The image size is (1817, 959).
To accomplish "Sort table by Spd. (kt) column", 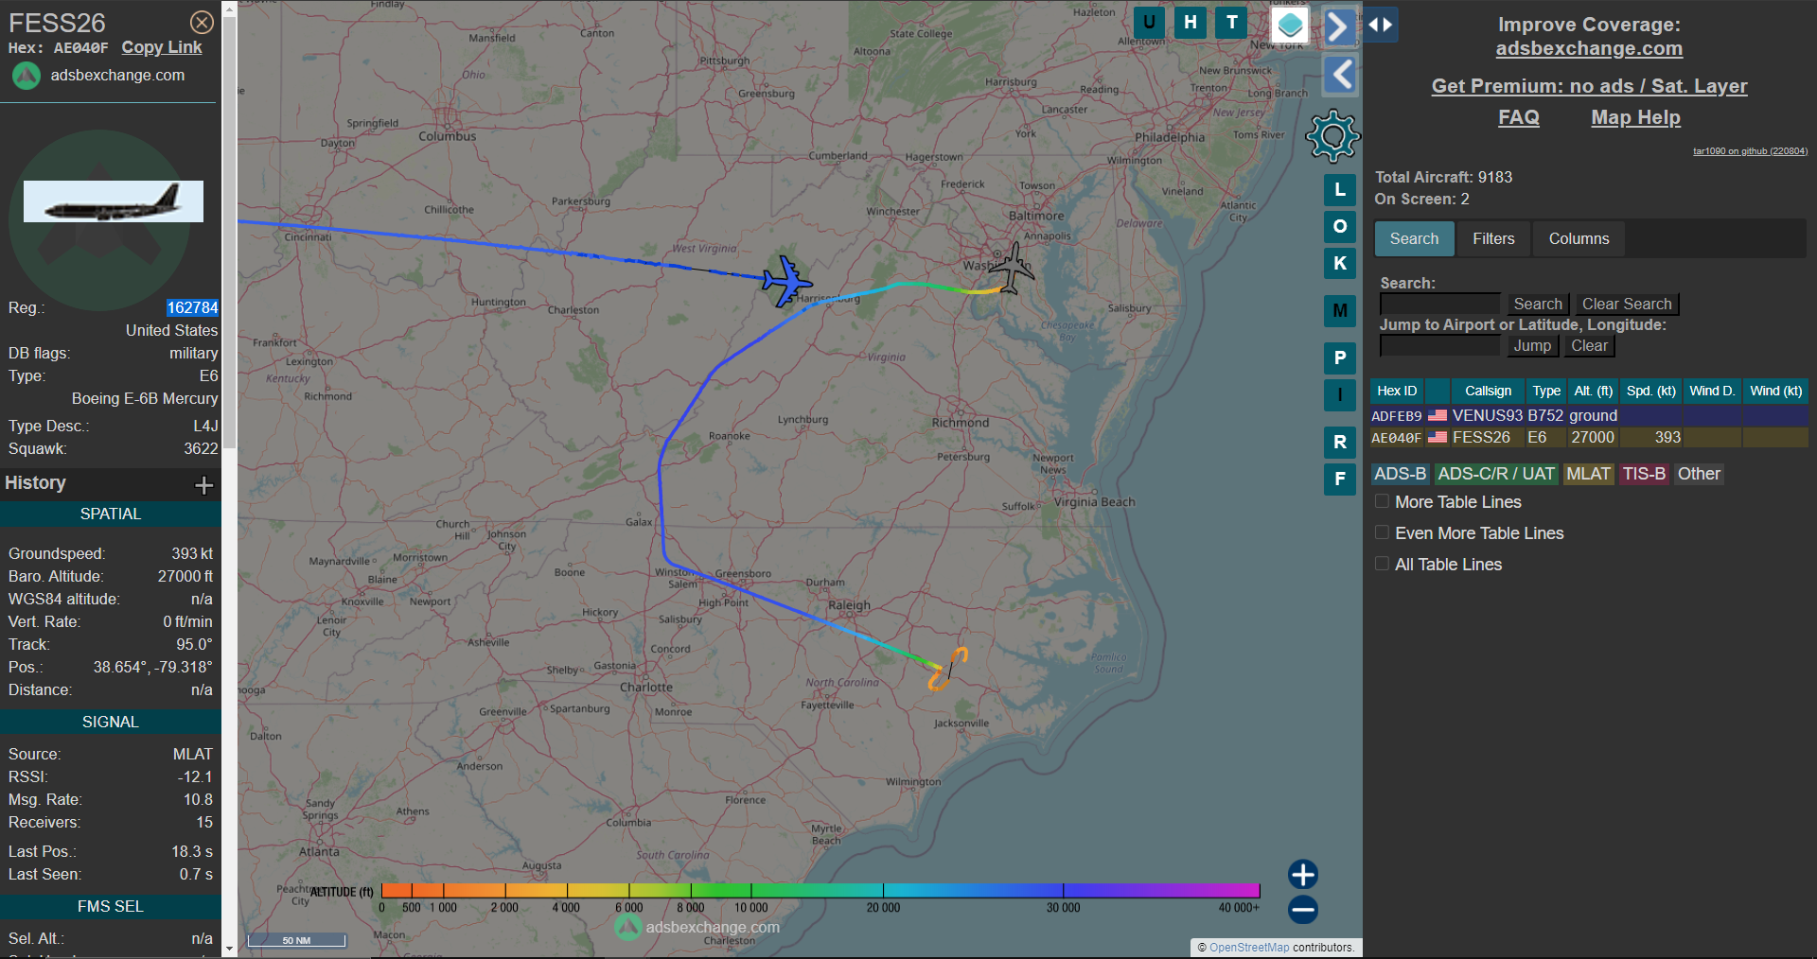I will click(x=1651, y=391).
